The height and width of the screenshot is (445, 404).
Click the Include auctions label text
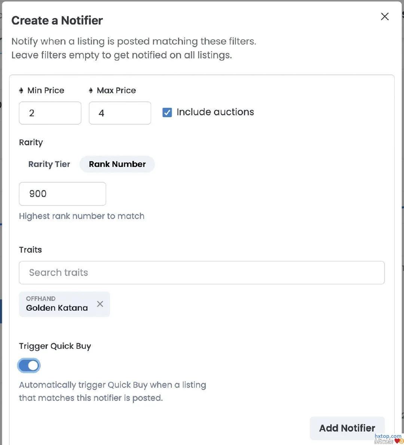215,112
